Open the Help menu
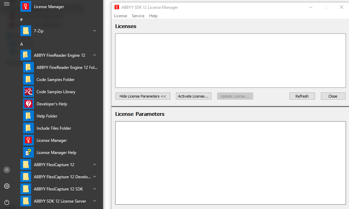 click(x=153, y=16)
